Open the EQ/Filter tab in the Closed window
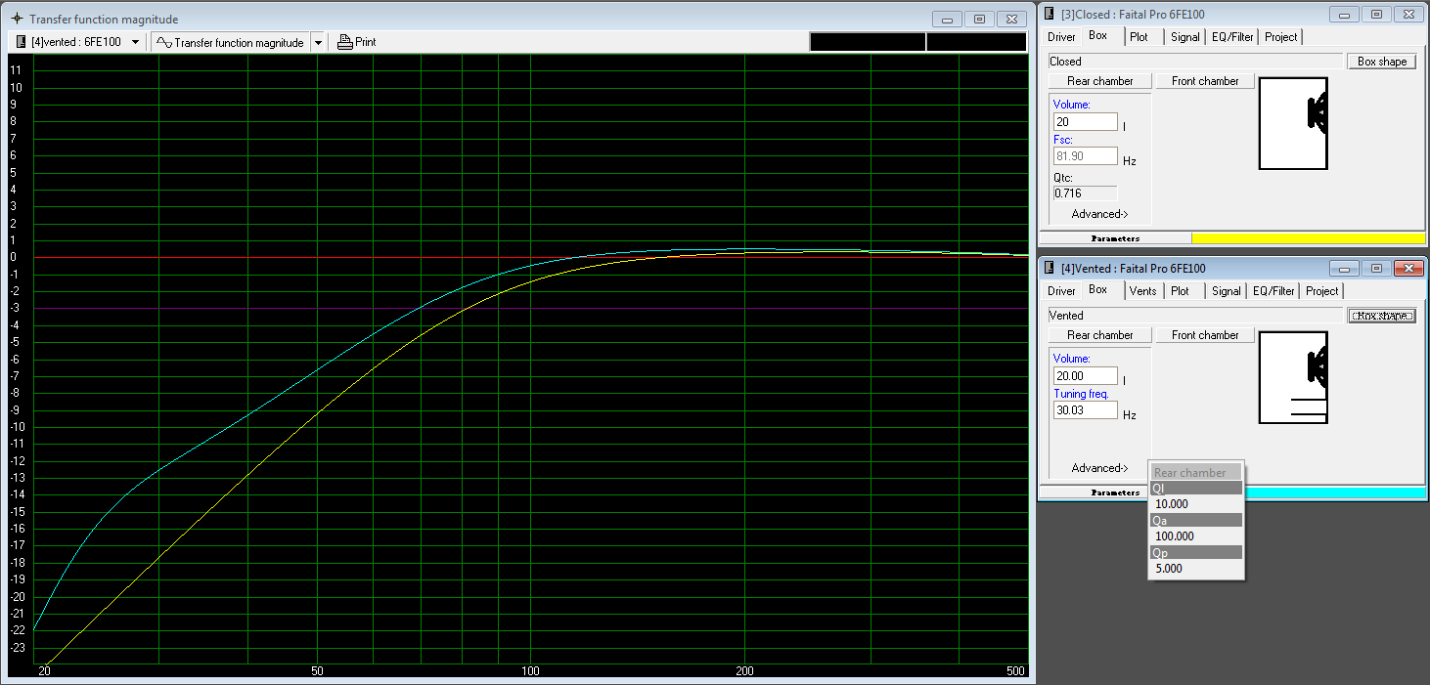 [x=1231, y=37]
